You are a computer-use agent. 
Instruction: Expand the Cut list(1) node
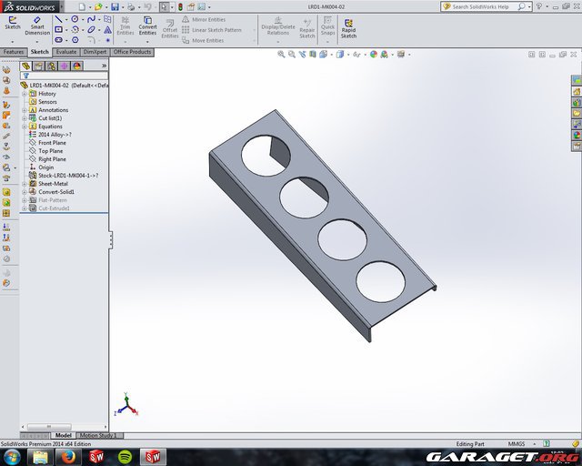(25, 118)
